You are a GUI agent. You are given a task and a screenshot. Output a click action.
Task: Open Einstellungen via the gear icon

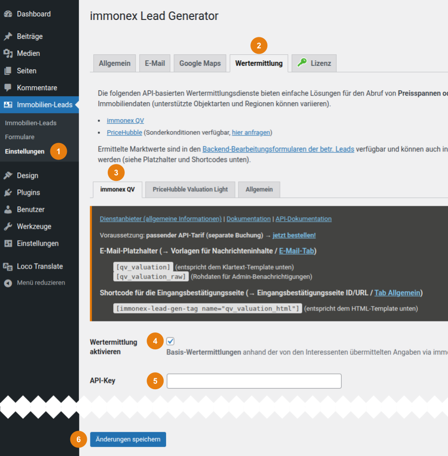tap(8, 243)
